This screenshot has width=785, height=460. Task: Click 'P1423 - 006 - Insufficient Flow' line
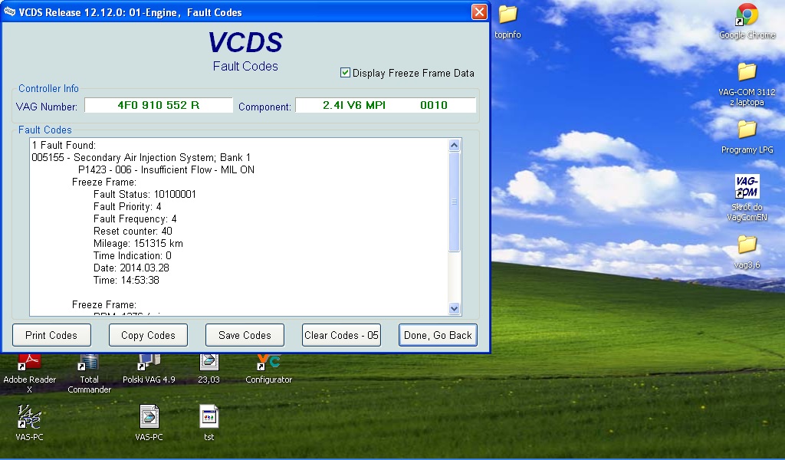(166, 169)
